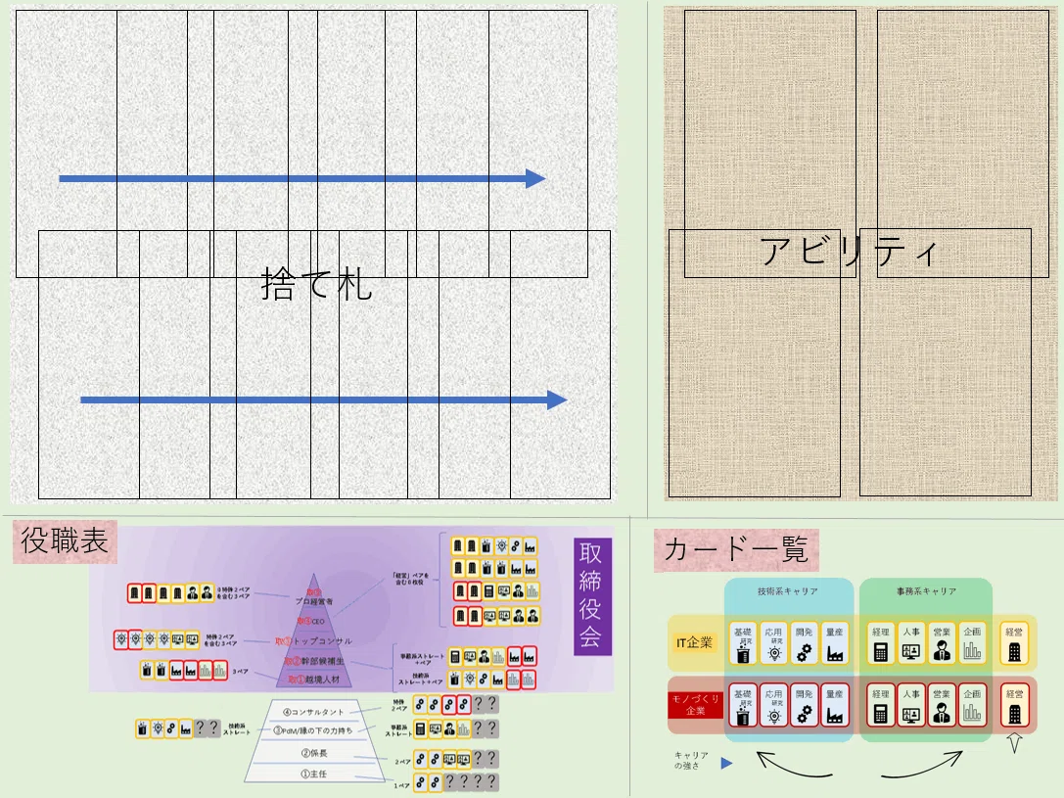Select the ②係長 tier
The image size is (1064, 798).
point(314,753)
